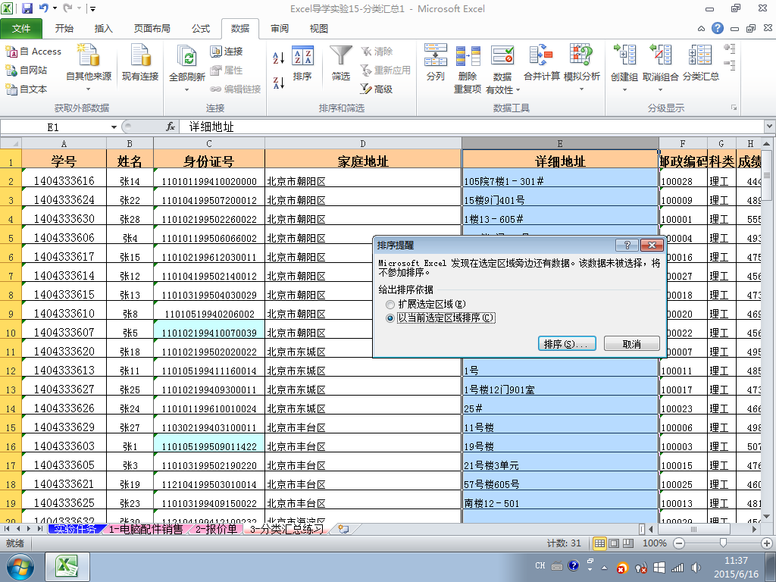The height and width of the screenshot is (582, 776).
Task: Click the Undo icon in quick access toolbar
Action: (x=43, y=8)
